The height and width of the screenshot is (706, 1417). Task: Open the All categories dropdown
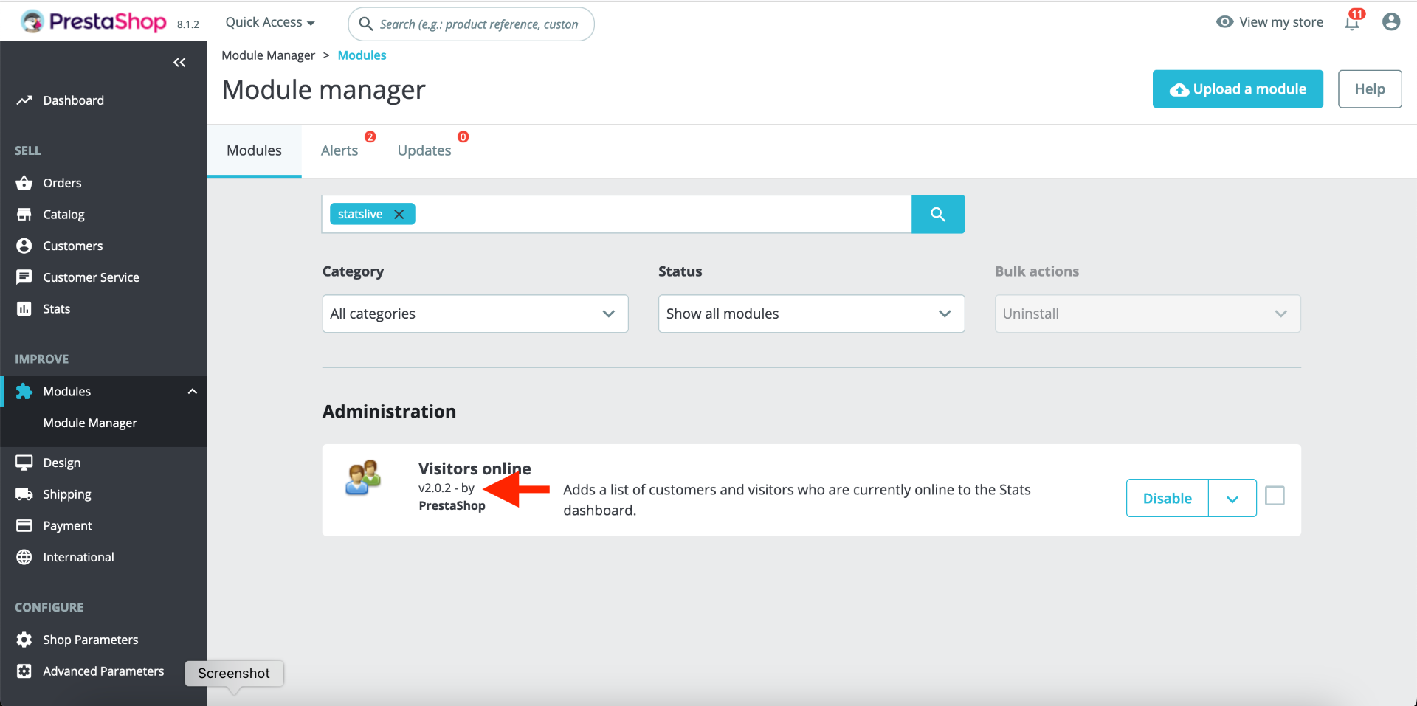[475, 314]
